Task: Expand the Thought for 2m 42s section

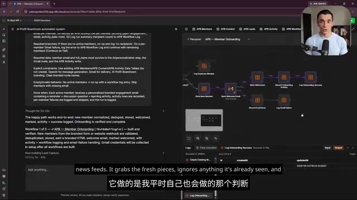Action: 163,111
